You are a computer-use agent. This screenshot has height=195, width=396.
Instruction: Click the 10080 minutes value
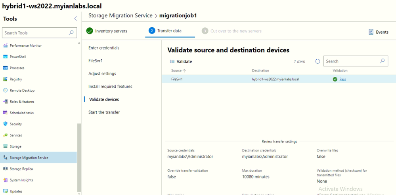[256, 177]
